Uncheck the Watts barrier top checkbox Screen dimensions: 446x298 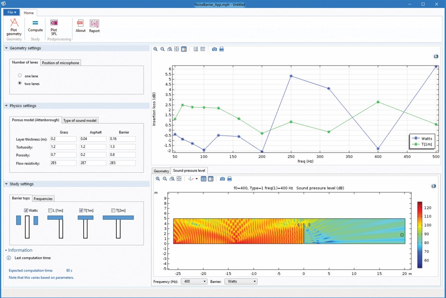point(26,211)
